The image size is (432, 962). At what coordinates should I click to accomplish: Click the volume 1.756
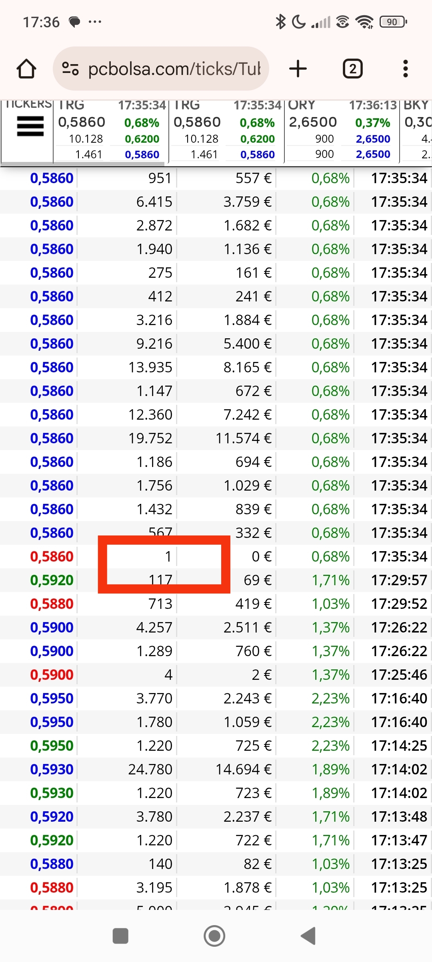point(154,485)
